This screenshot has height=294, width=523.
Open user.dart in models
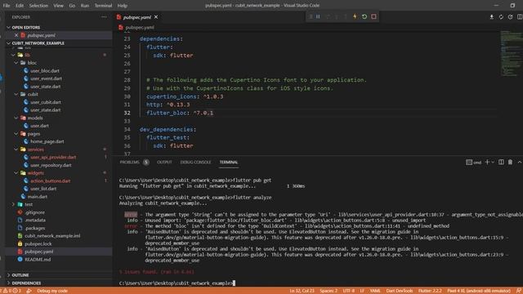point(39,126)
